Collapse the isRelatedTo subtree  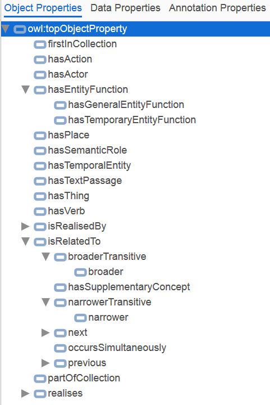coord(25,241)
